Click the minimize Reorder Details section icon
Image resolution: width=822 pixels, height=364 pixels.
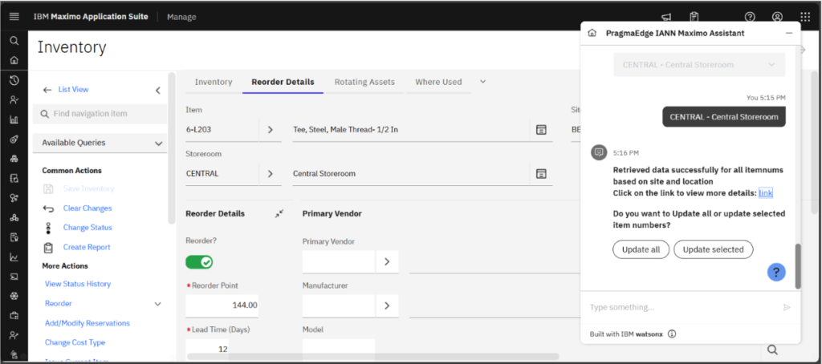(x=279, y=214)
